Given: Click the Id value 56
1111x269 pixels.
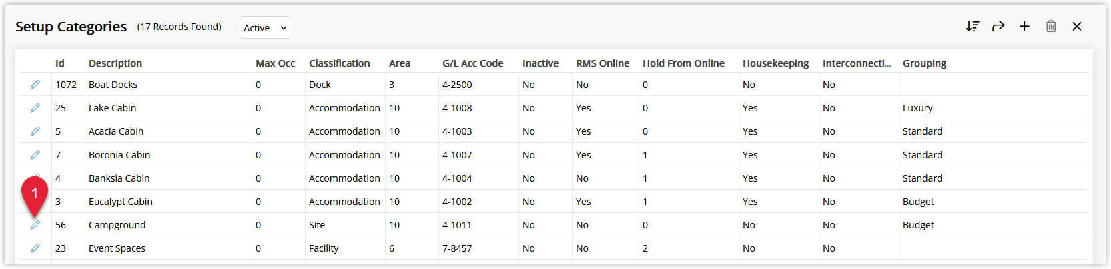Looking at the screenshot, I should tap(61, 225).
